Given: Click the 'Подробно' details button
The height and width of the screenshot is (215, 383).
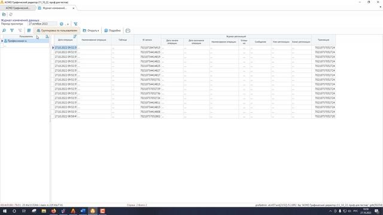Looking at the screenshot, I should [113, 30].
